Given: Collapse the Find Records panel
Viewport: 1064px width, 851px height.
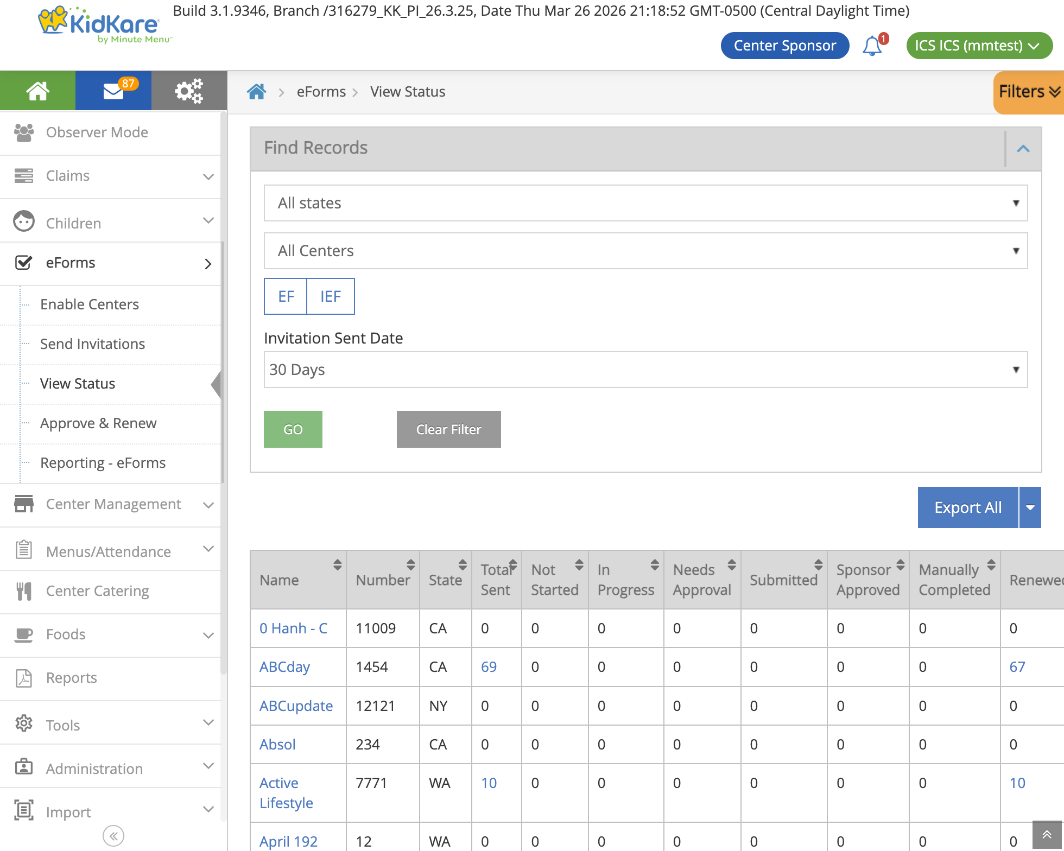Looking at the screenshot, I should 1024,148.
